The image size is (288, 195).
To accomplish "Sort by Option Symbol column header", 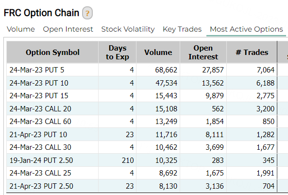I will tap(52, 52).
